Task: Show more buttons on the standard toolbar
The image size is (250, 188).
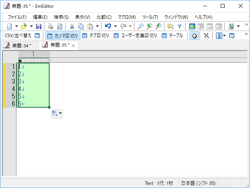Action: (x=246, y=24)
